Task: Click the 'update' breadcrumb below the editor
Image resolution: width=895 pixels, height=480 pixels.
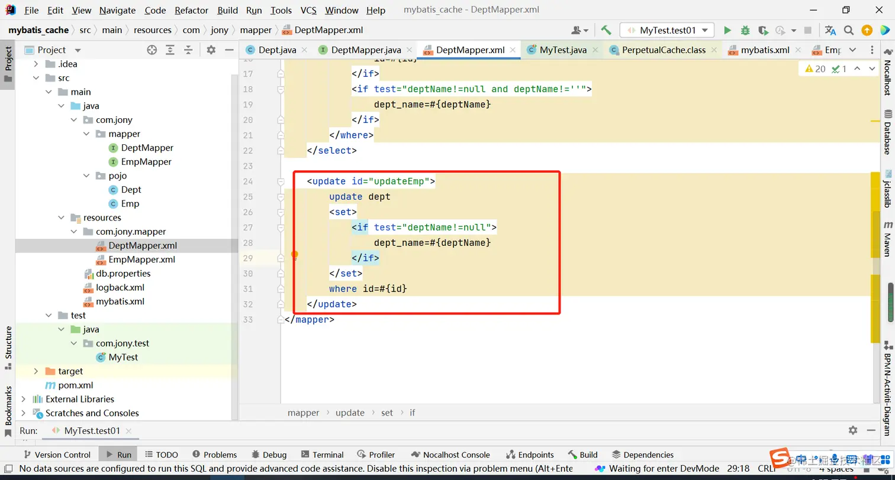Action: click(350, 413)
